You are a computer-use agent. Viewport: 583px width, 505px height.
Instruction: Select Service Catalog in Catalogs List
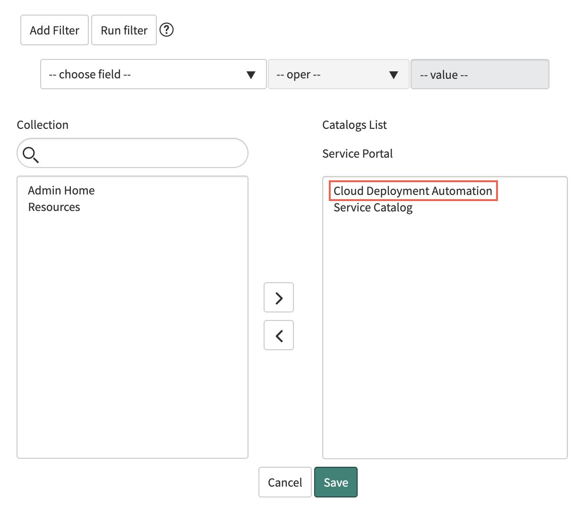tap(373, 208)
